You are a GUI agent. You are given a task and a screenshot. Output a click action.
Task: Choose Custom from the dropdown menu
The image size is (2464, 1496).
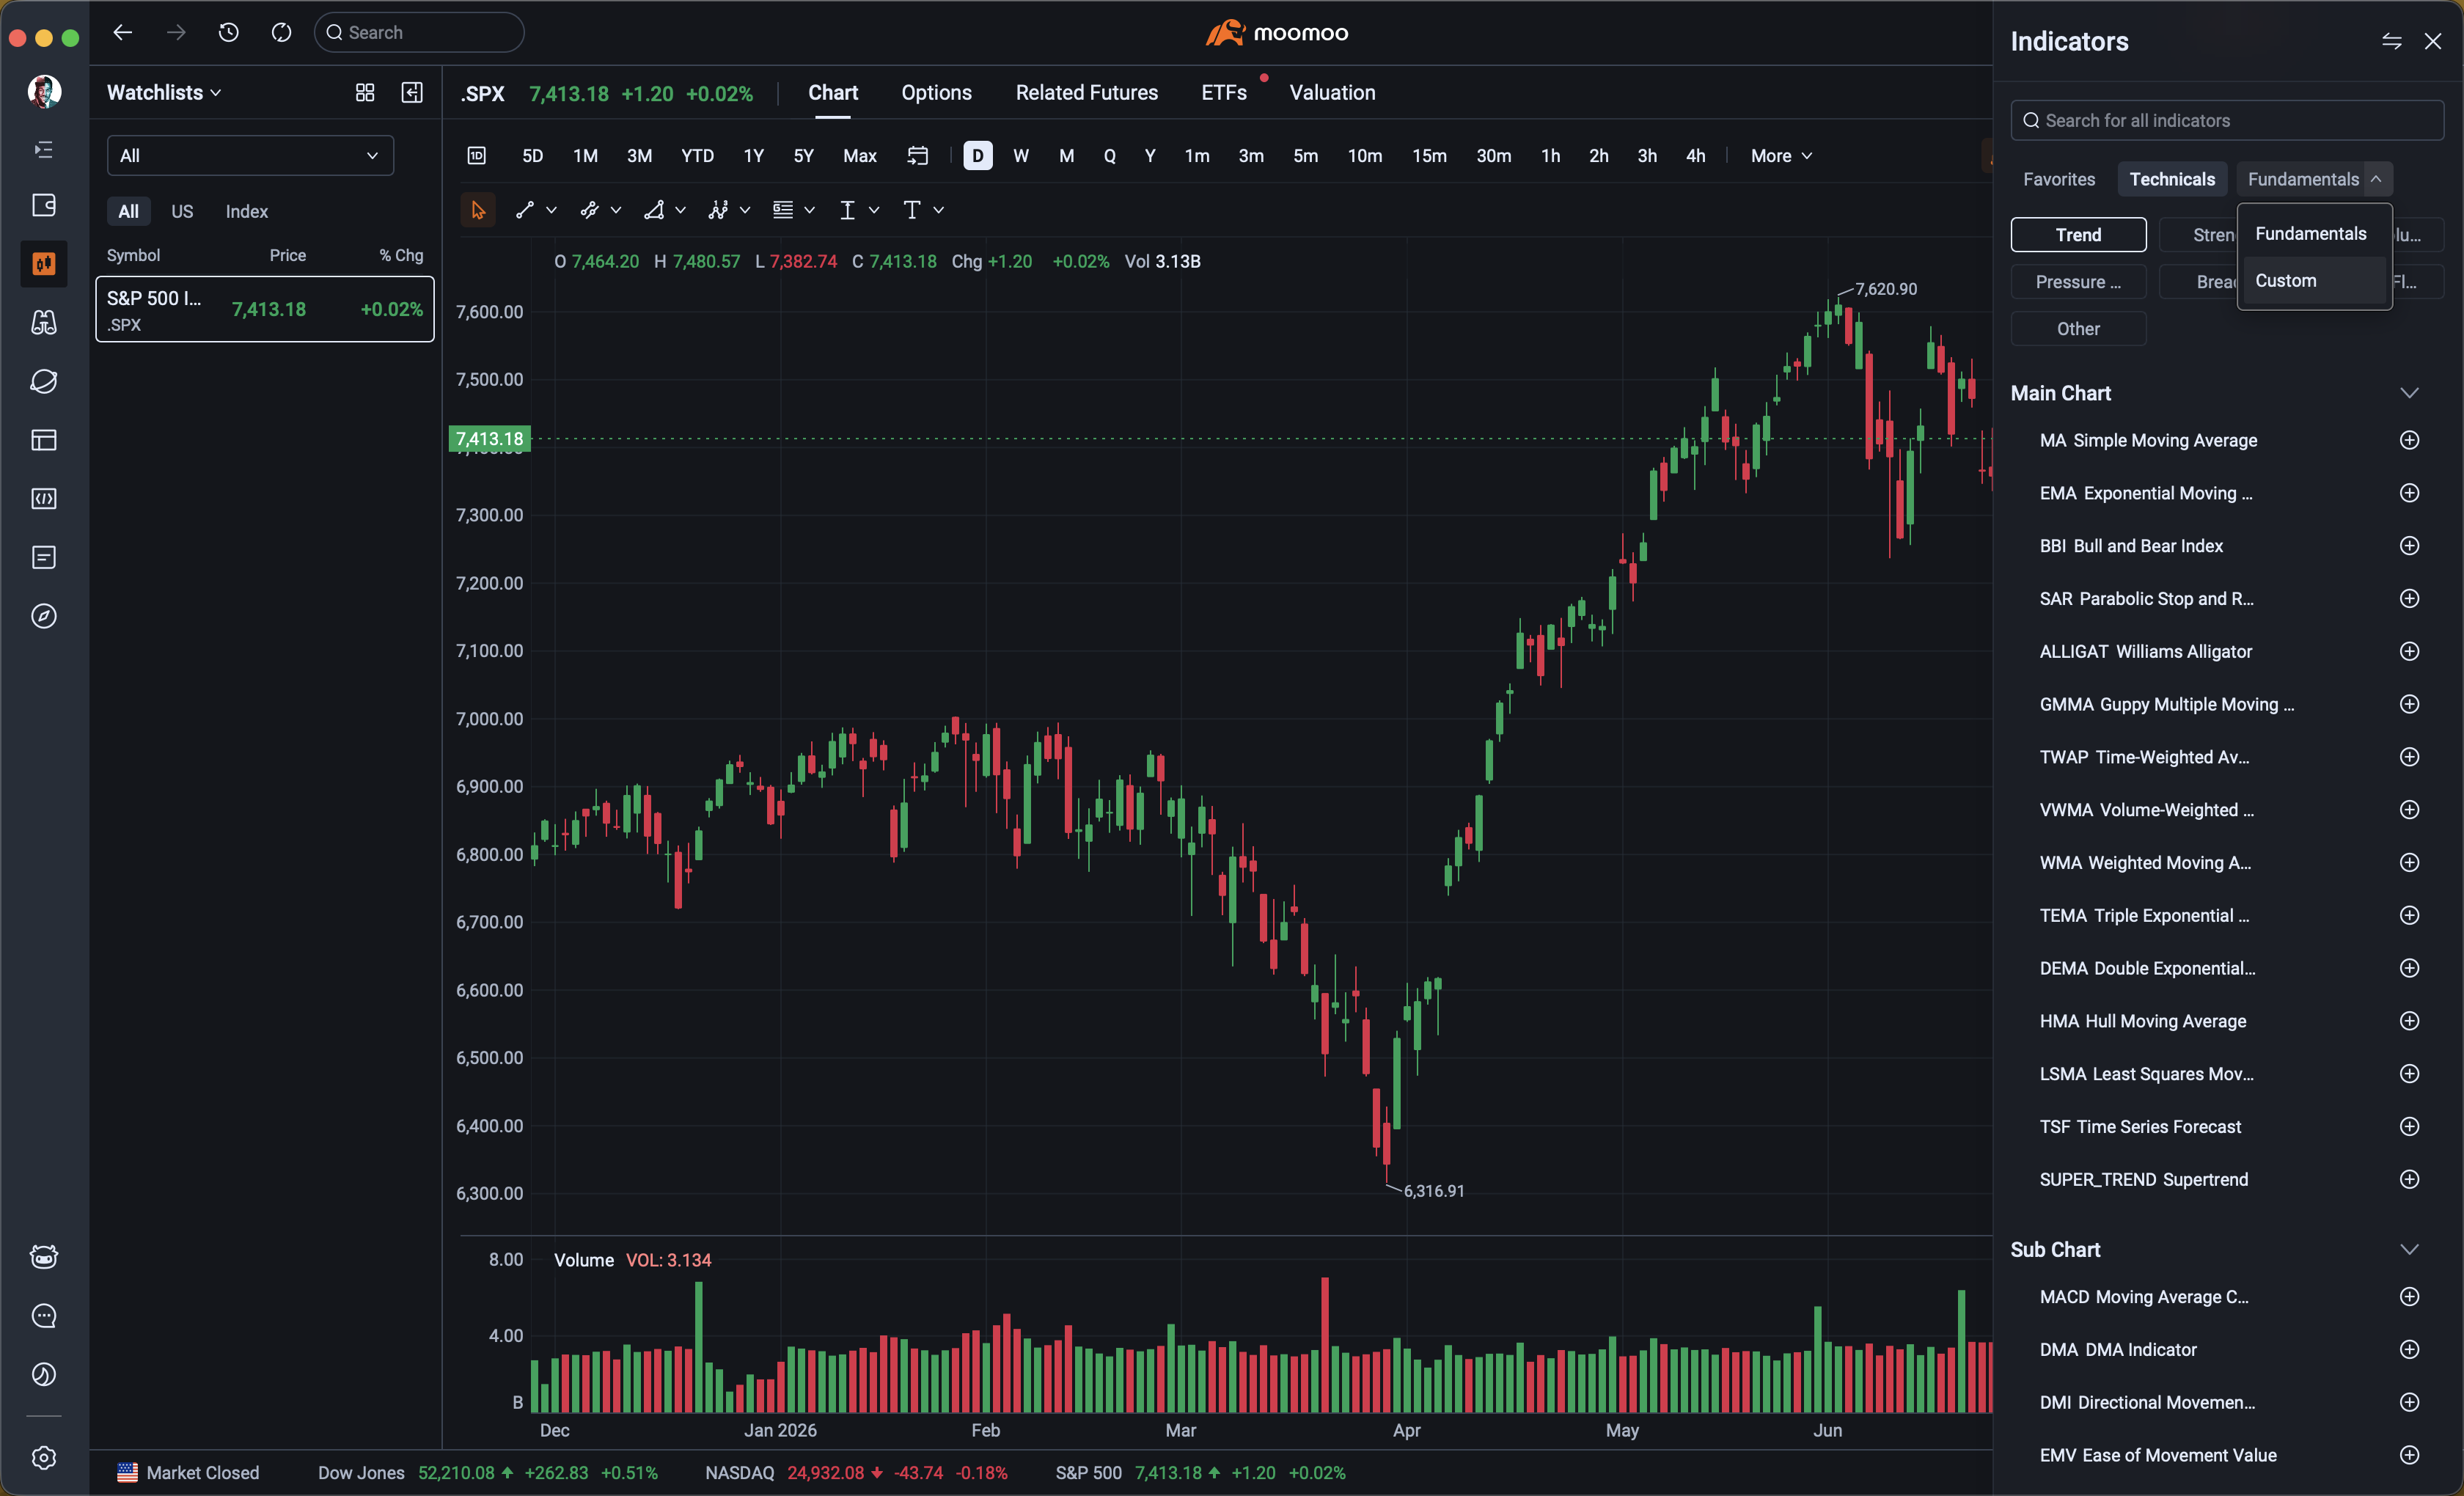click(2314, 281)
